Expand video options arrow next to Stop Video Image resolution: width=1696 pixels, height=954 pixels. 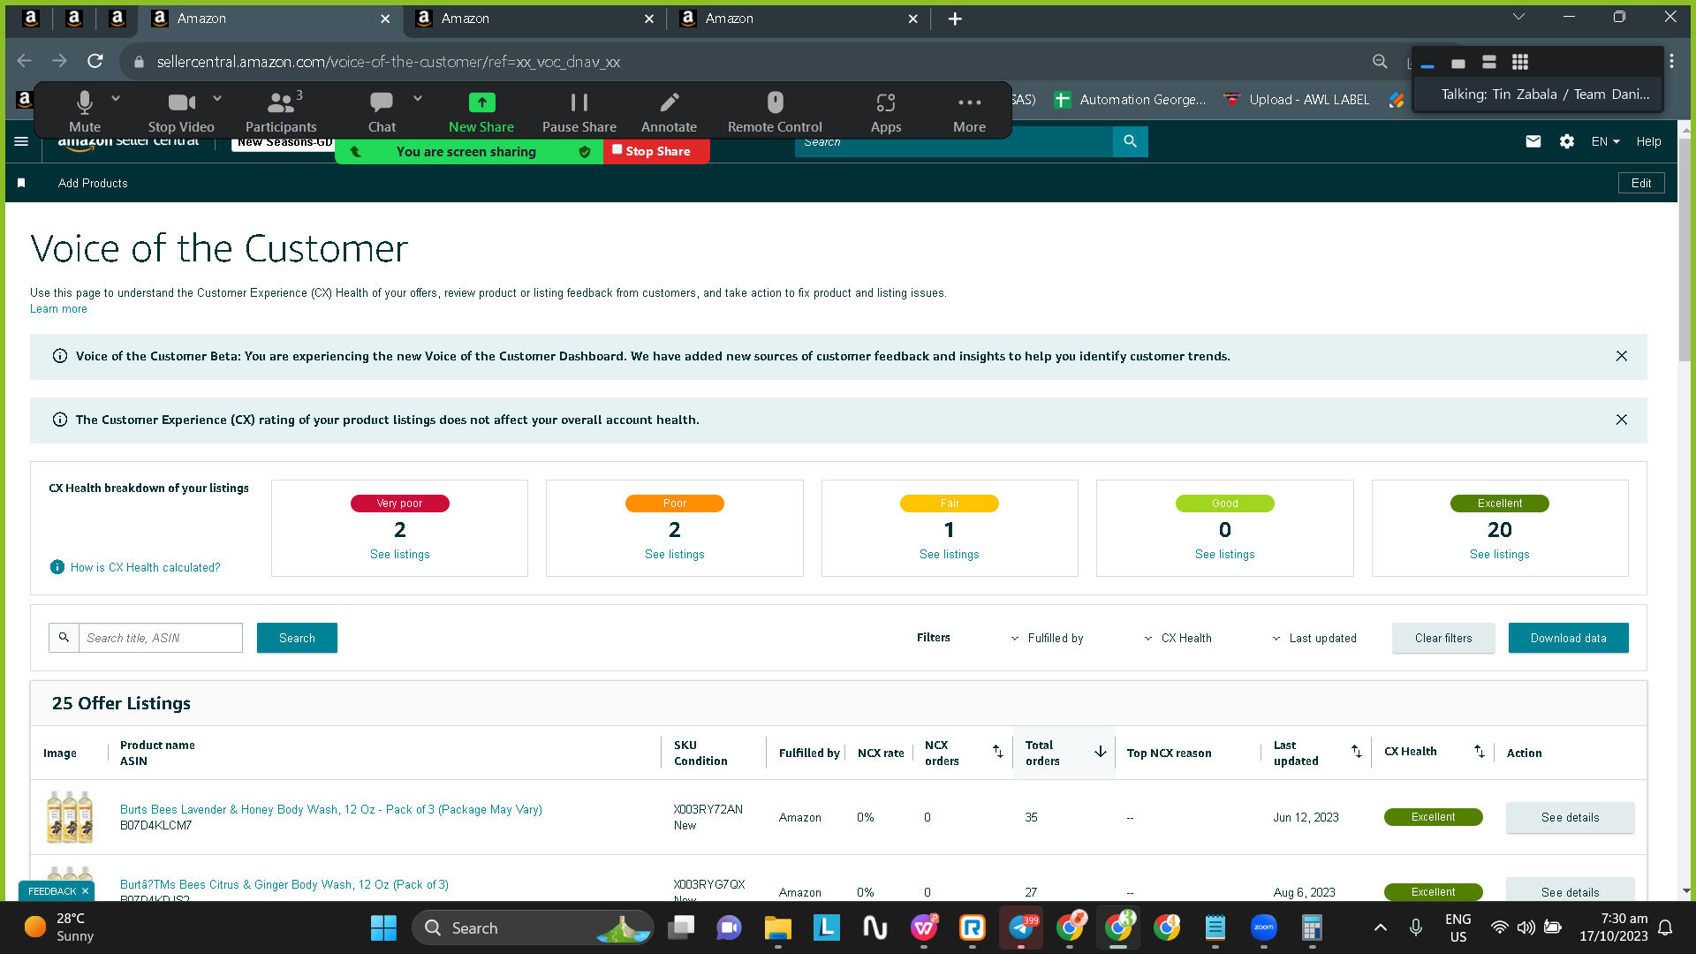[217, 98]
